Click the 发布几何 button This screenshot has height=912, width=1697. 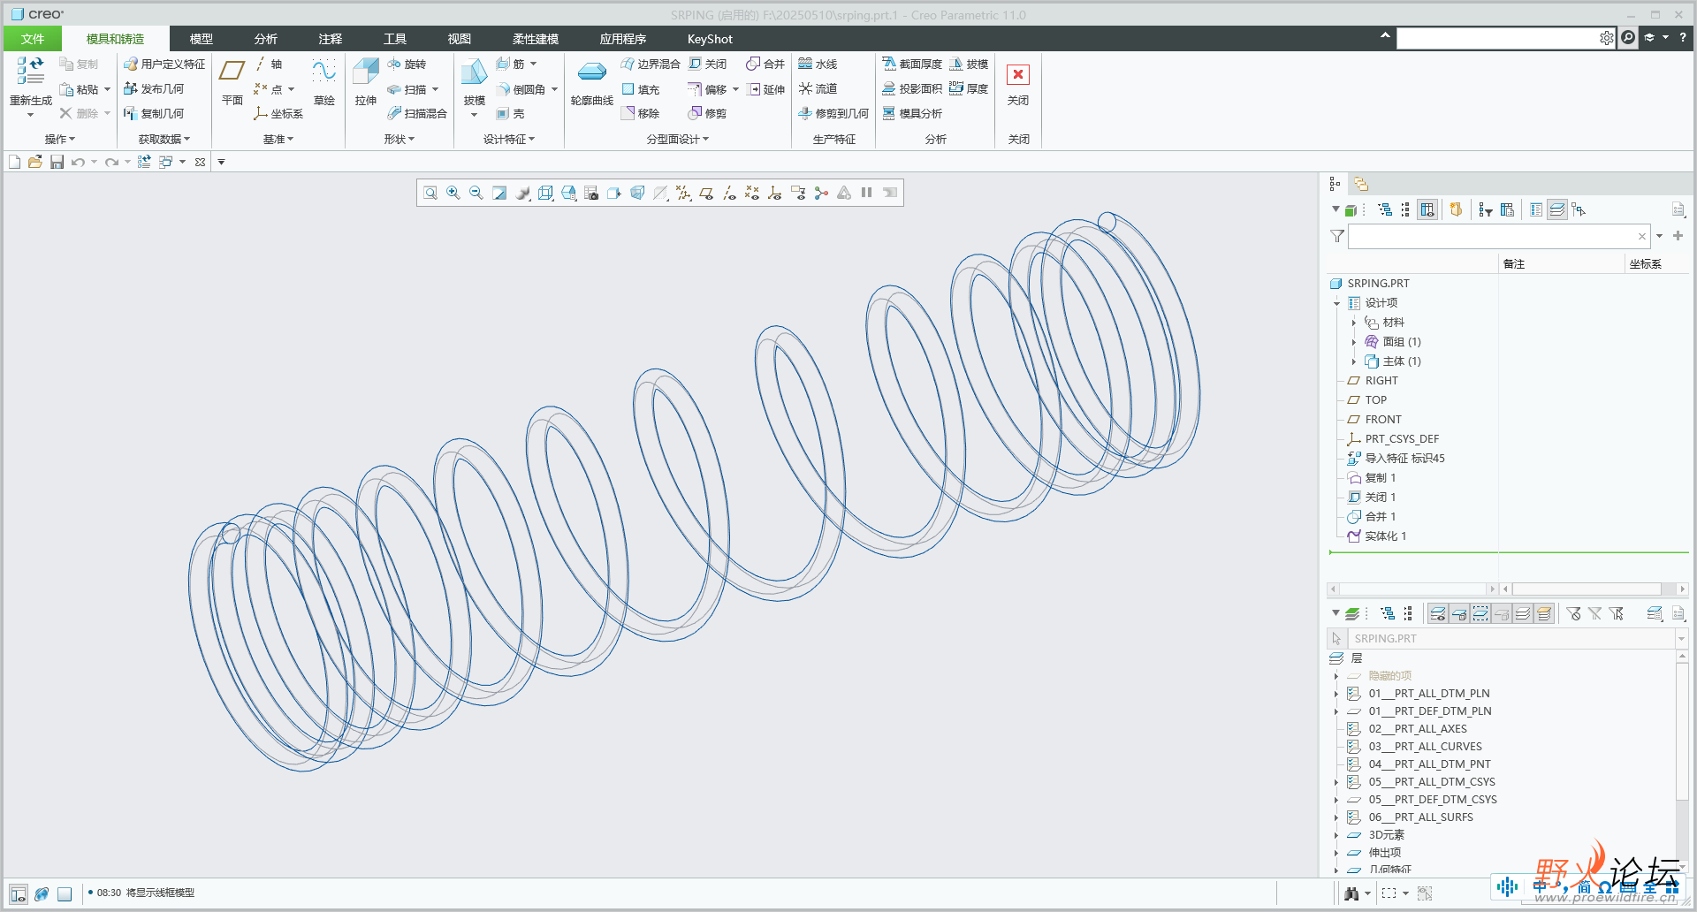tap(154, 89)
